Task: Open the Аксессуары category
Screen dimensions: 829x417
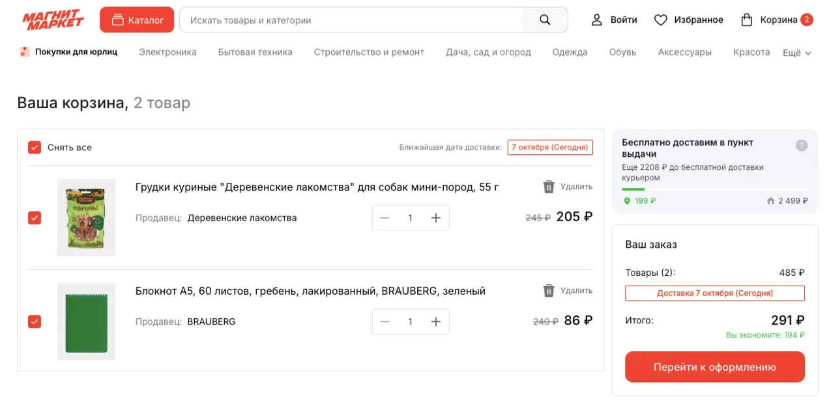Action: (x=684, y=52)
